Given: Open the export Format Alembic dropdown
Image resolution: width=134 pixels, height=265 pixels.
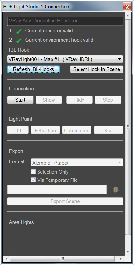Looking at the screenshot, I should (77, 162).
